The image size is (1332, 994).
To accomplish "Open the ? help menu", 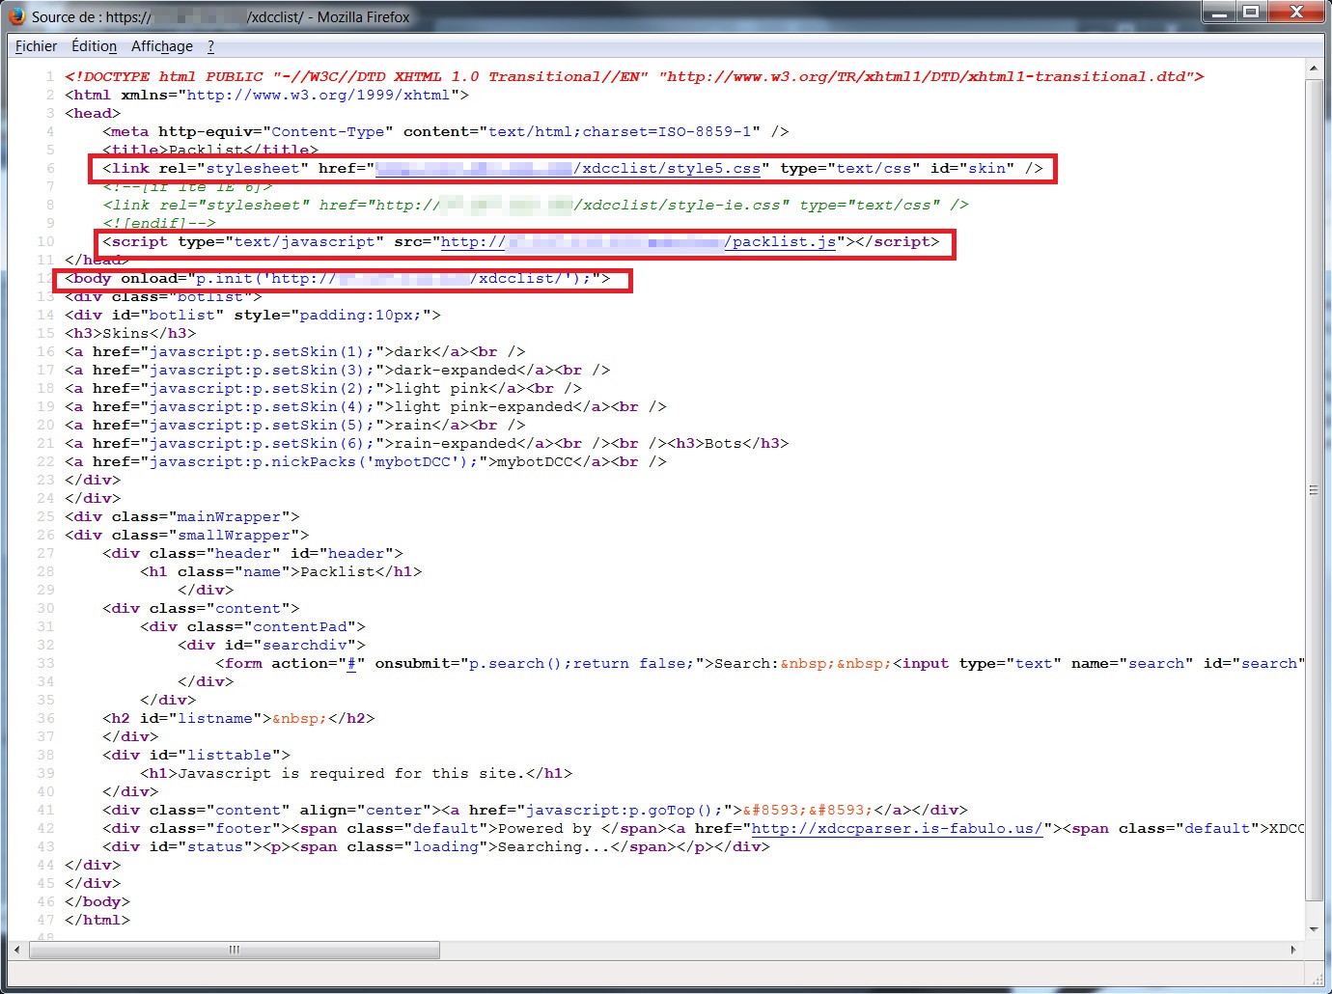I will click(x=210, y=46).
